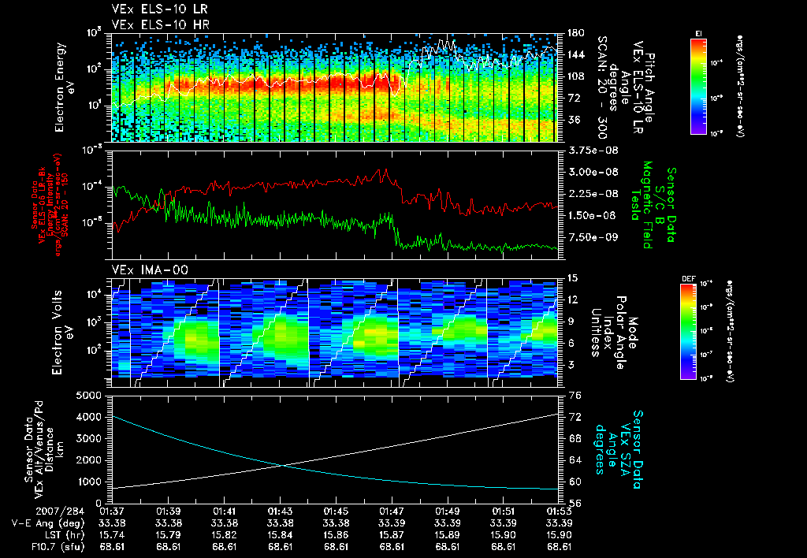Screen dimensions: 807x558
Task: Click the 7.50e-09 magnetic field tick
Action: [593, 237]
